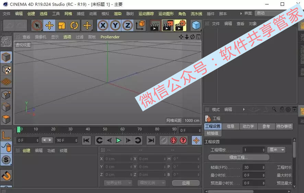Viewport: 304px width, 193px height.
Task: Step back one frame
Action: (x=109, y=140)
